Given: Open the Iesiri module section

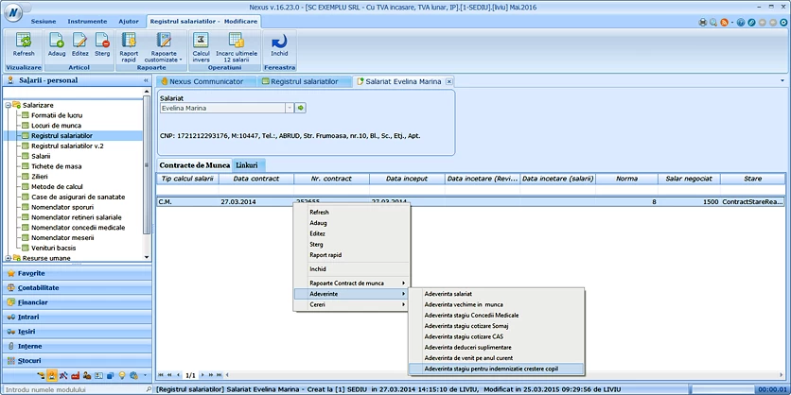Looking at the screenshot, I should [x=77, y=332].
